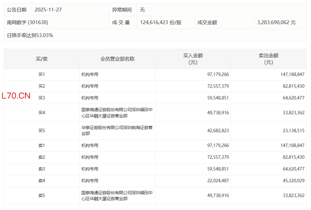Click the 45,320,029 sell amount cell
This screenshot has width=311, height=210.
[293, 181]
